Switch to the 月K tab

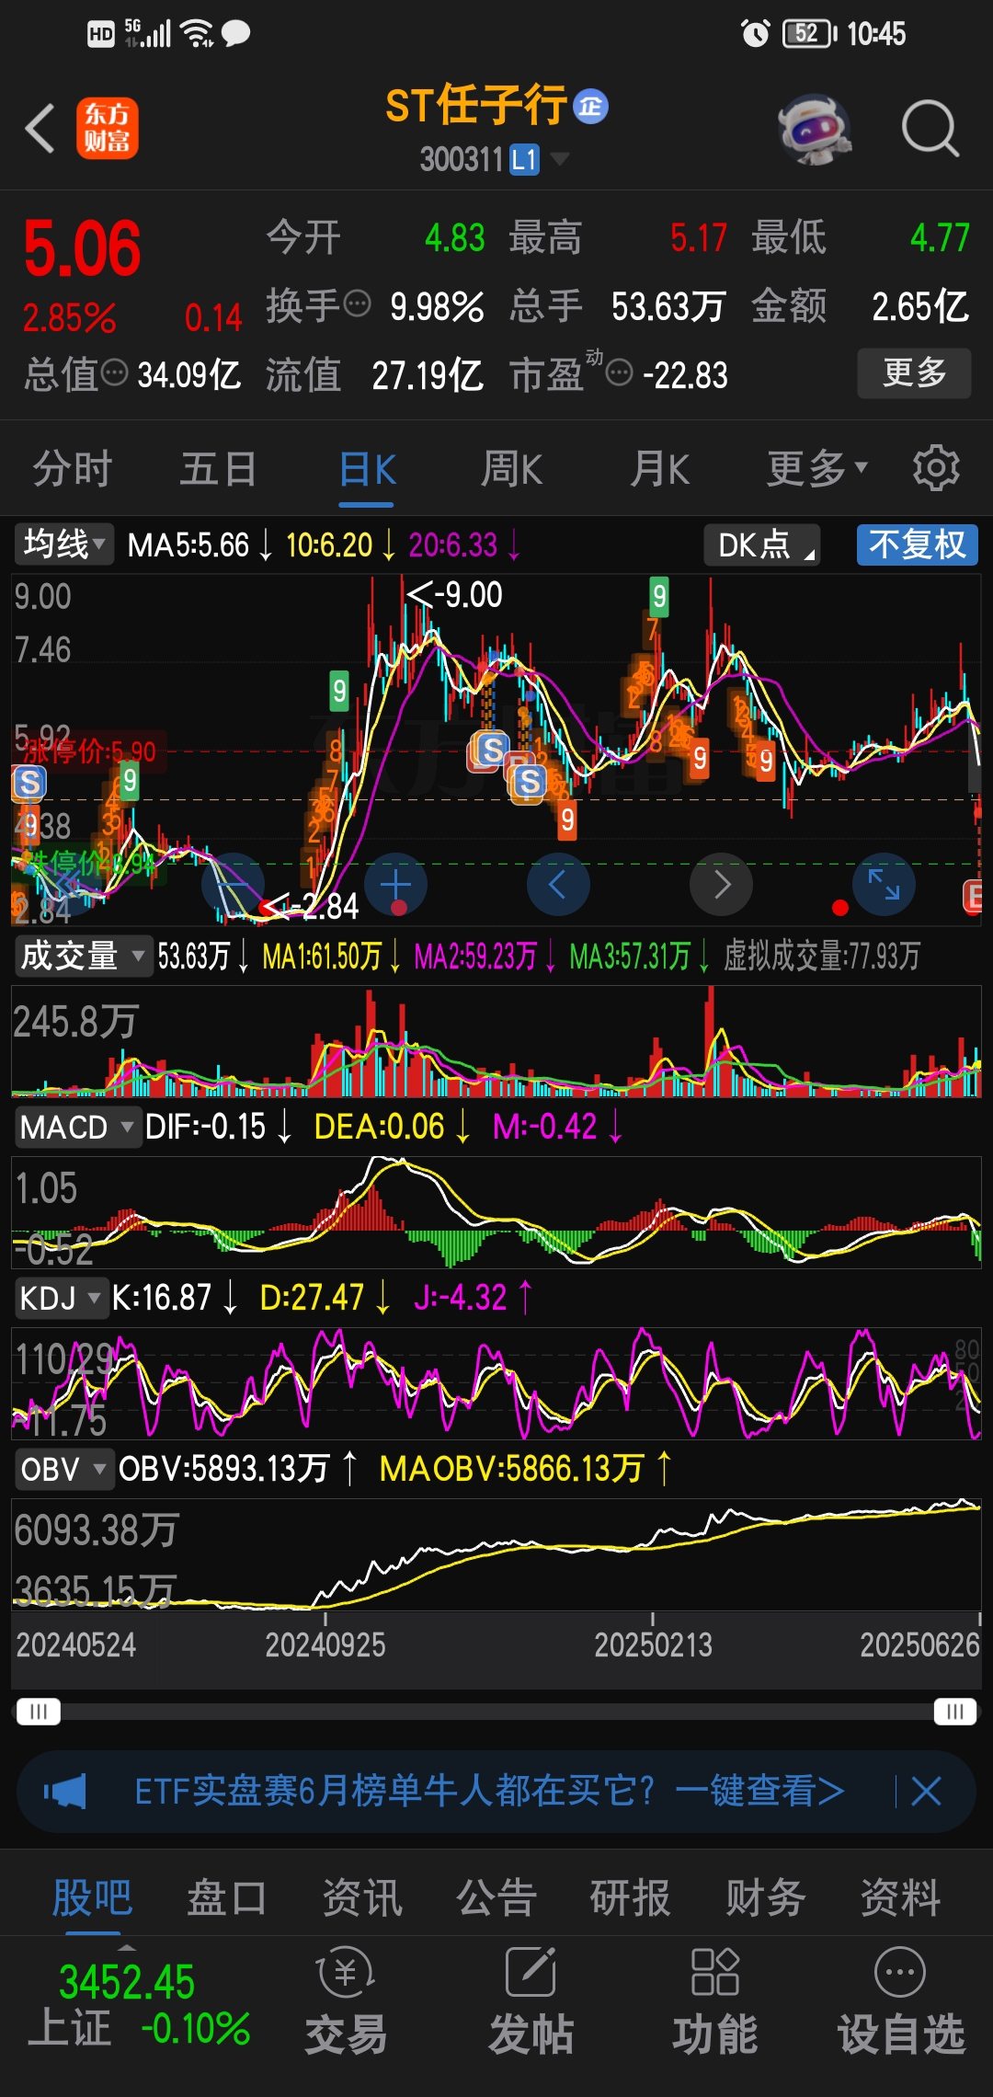pos(659,469)
